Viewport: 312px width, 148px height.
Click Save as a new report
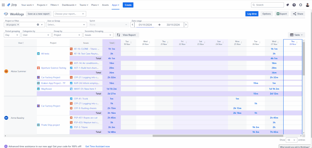pos(39,14)
